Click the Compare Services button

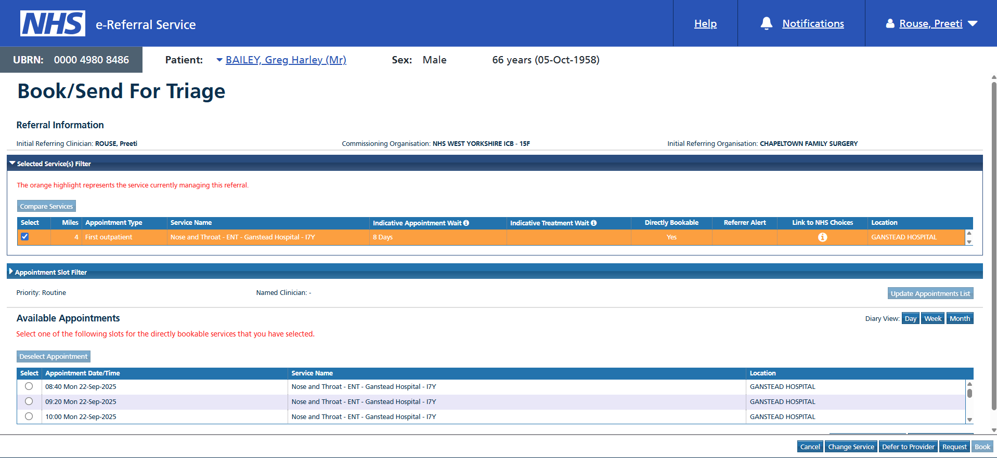click(x=46, y=206)
